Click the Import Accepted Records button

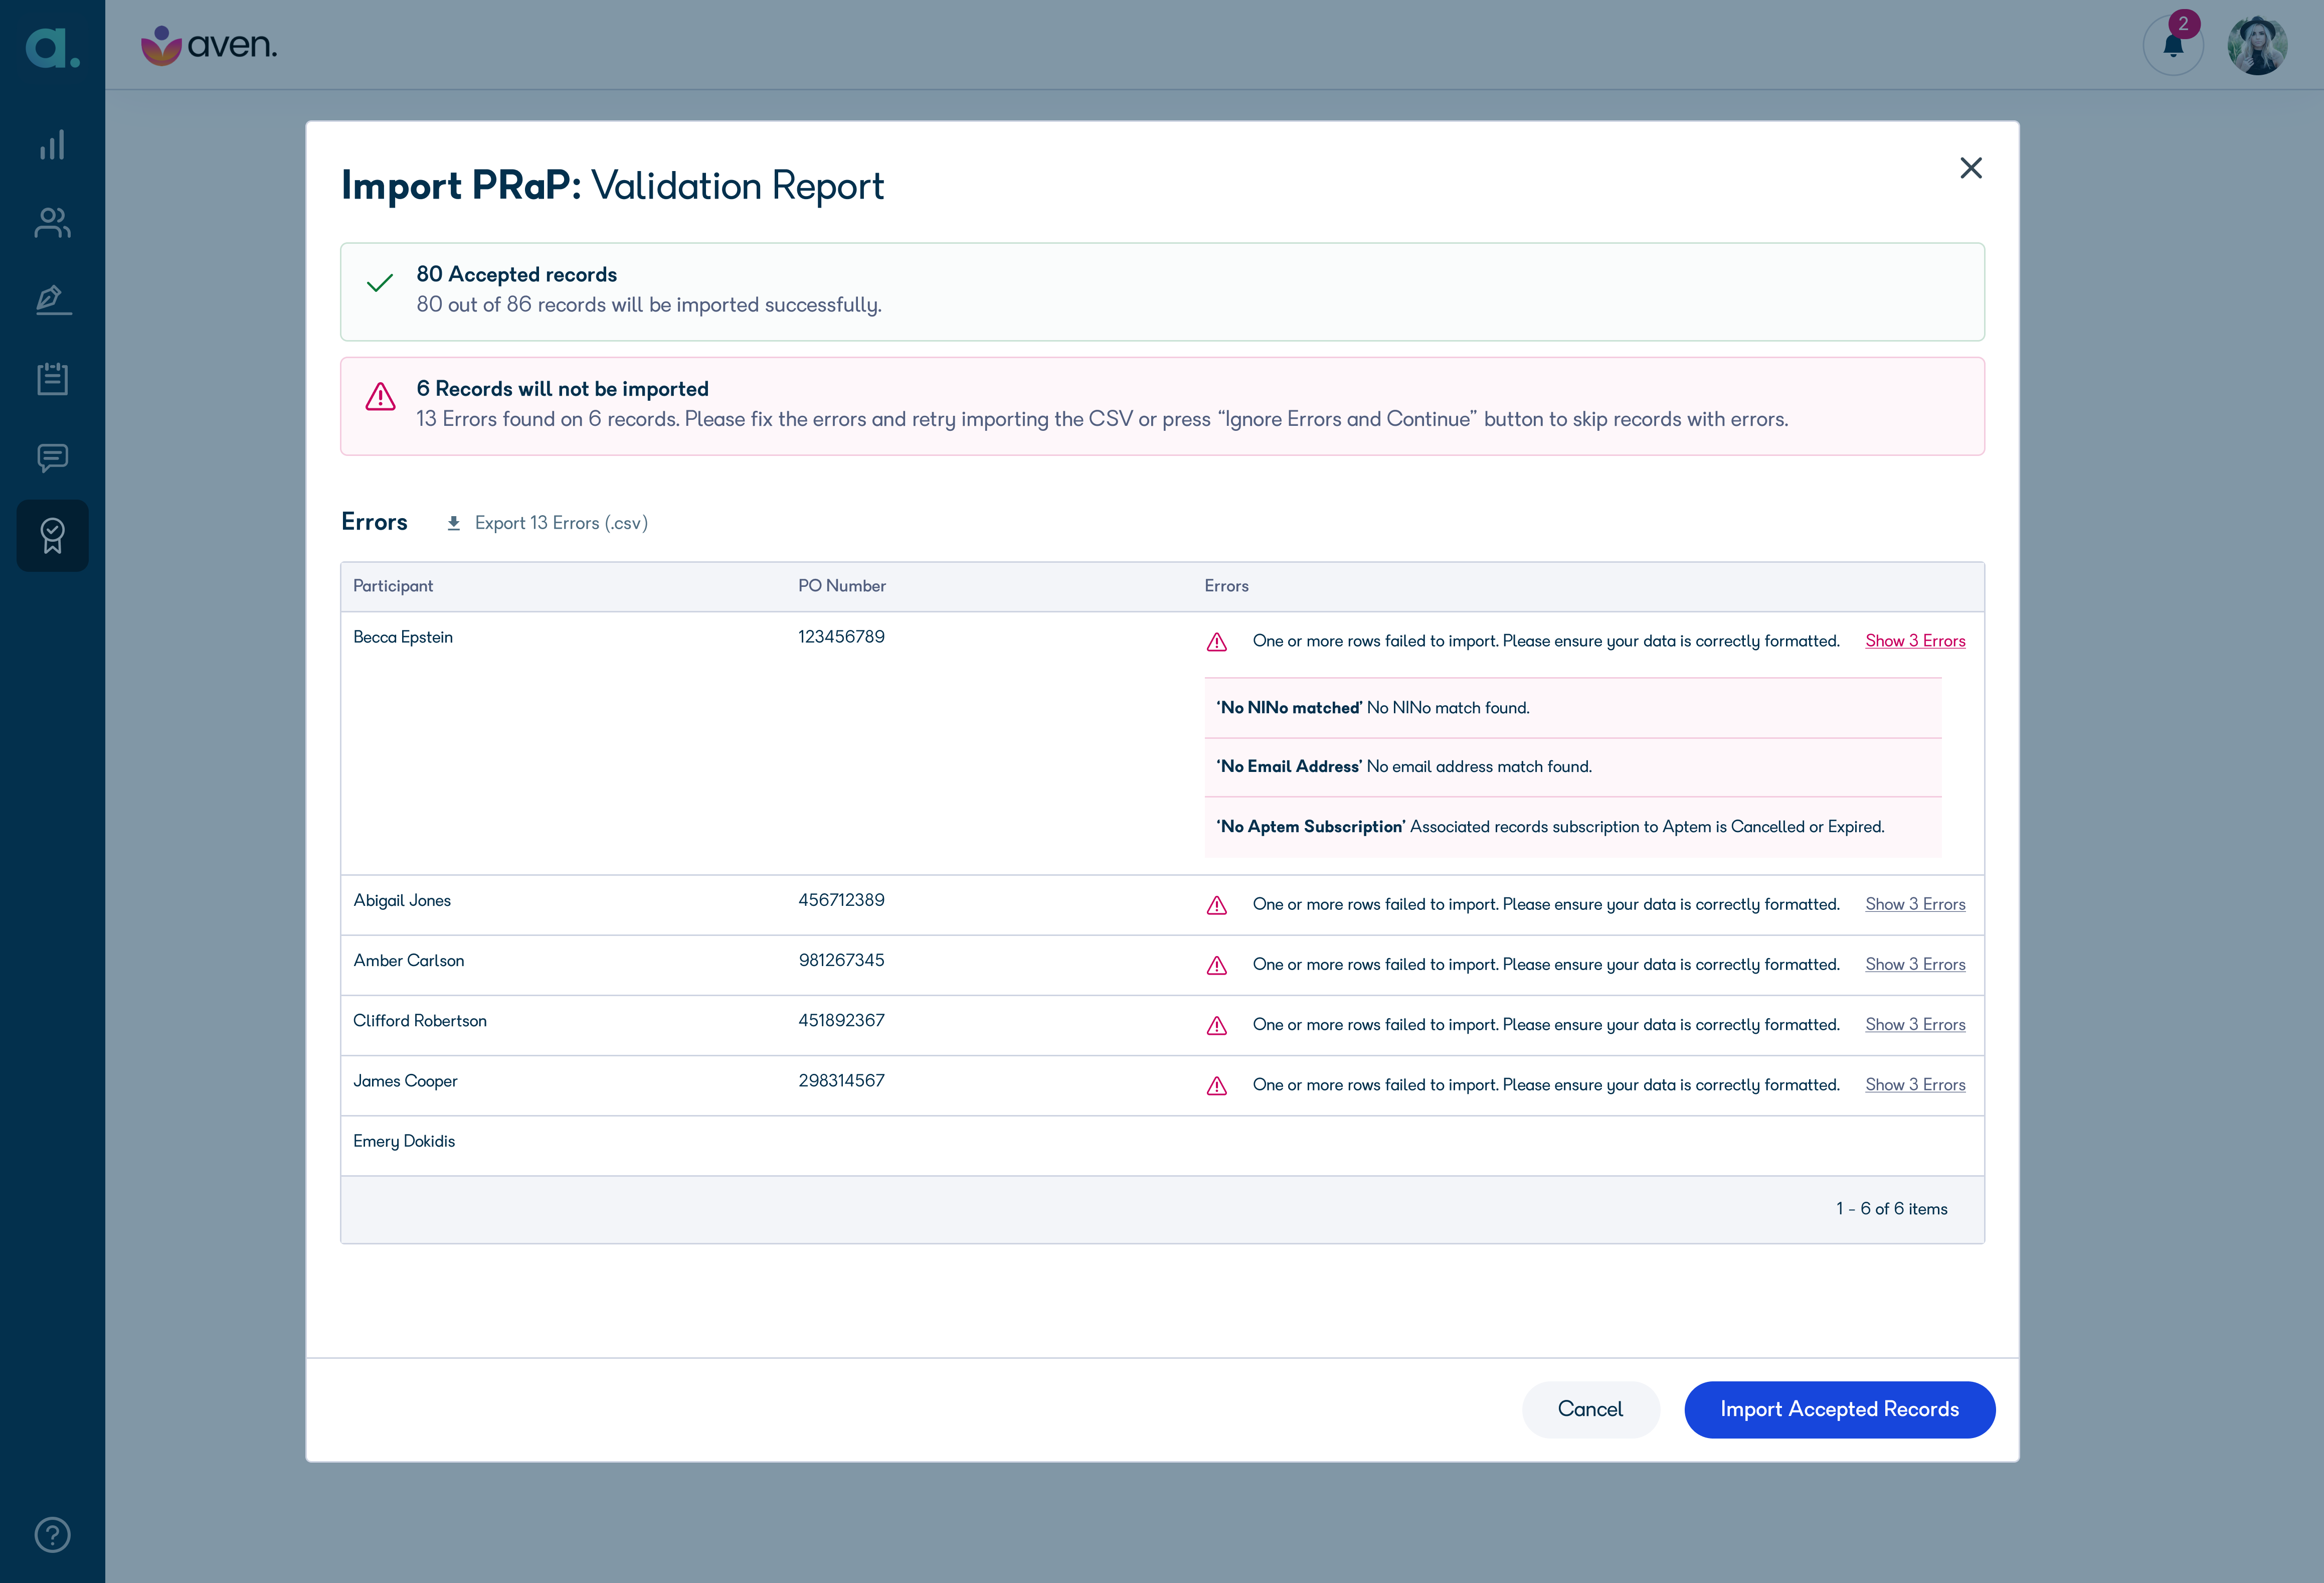[1839, 1409]
